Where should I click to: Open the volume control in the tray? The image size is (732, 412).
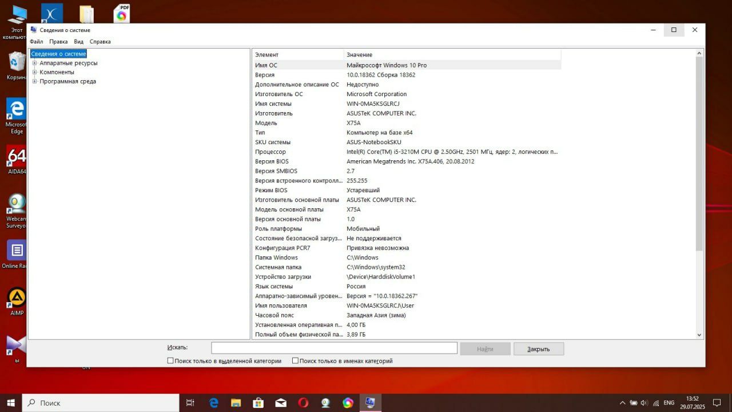coord(645,403)
